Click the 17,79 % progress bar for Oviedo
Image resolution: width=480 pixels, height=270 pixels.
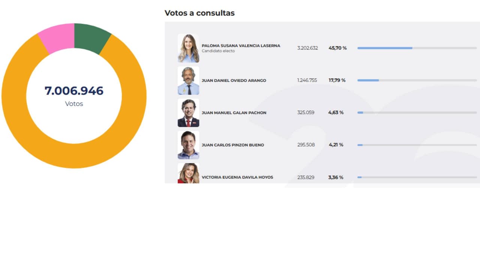click(x=417, y=80)
